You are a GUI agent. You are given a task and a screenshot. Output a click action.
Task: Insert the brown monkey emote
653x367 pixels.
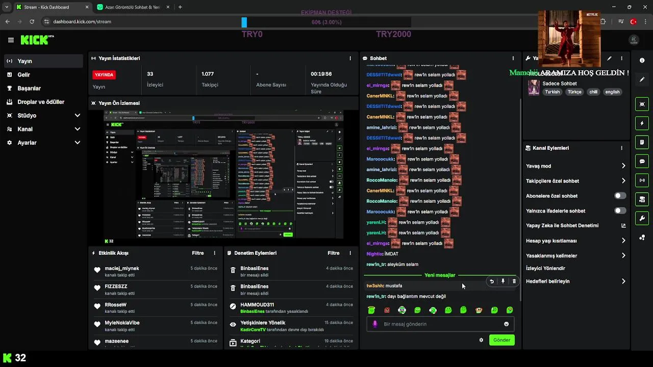point(479,310)
